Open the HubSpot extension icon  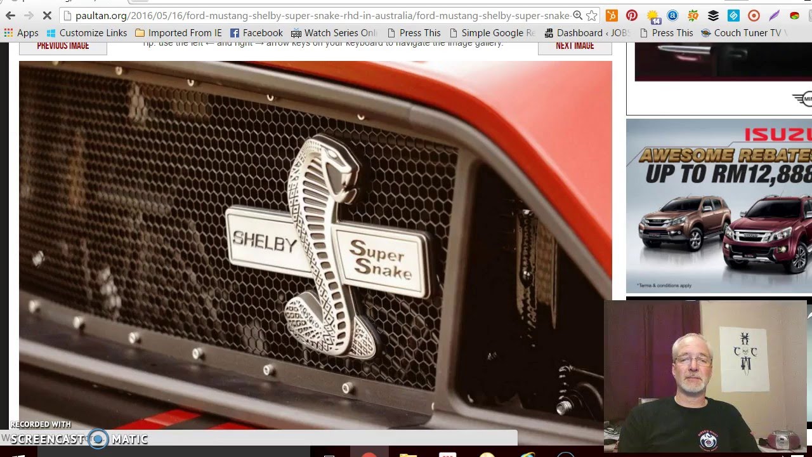612,15
